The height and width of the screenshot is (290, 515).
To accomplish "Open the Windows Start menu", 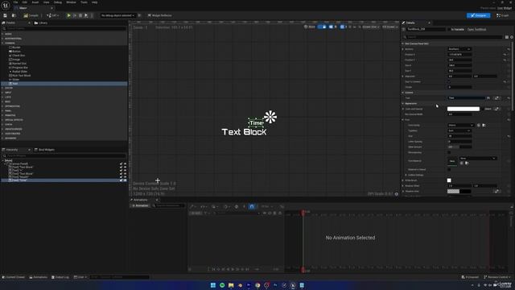I will coord(212,285).
